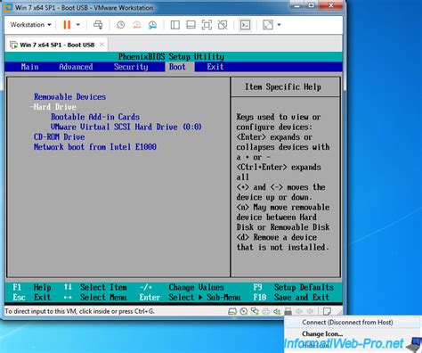Collapse the Hard Drive boot entry
The height and width of the screenshot is (353, 422).
click(53, 107)
